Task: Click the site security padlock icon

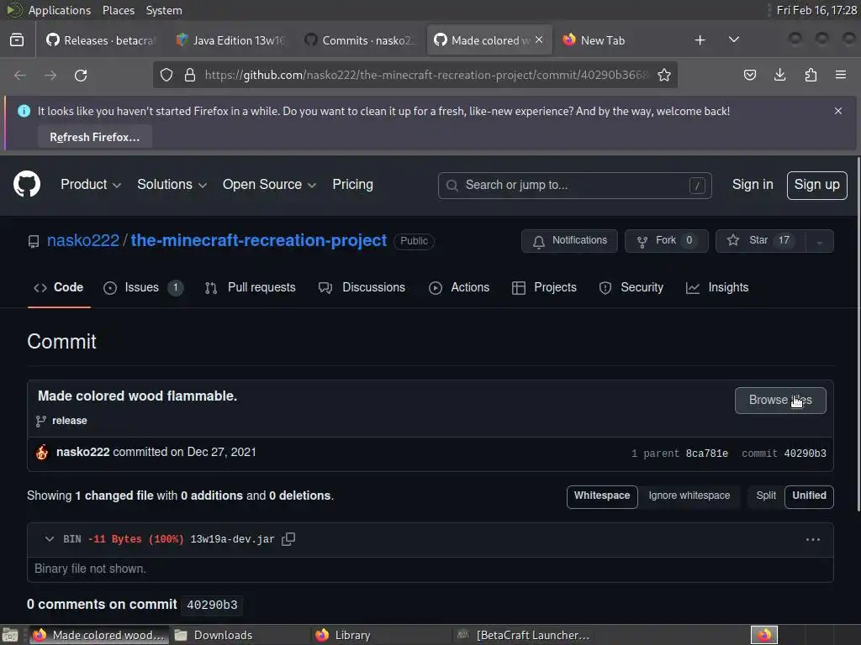Action: 190,75
